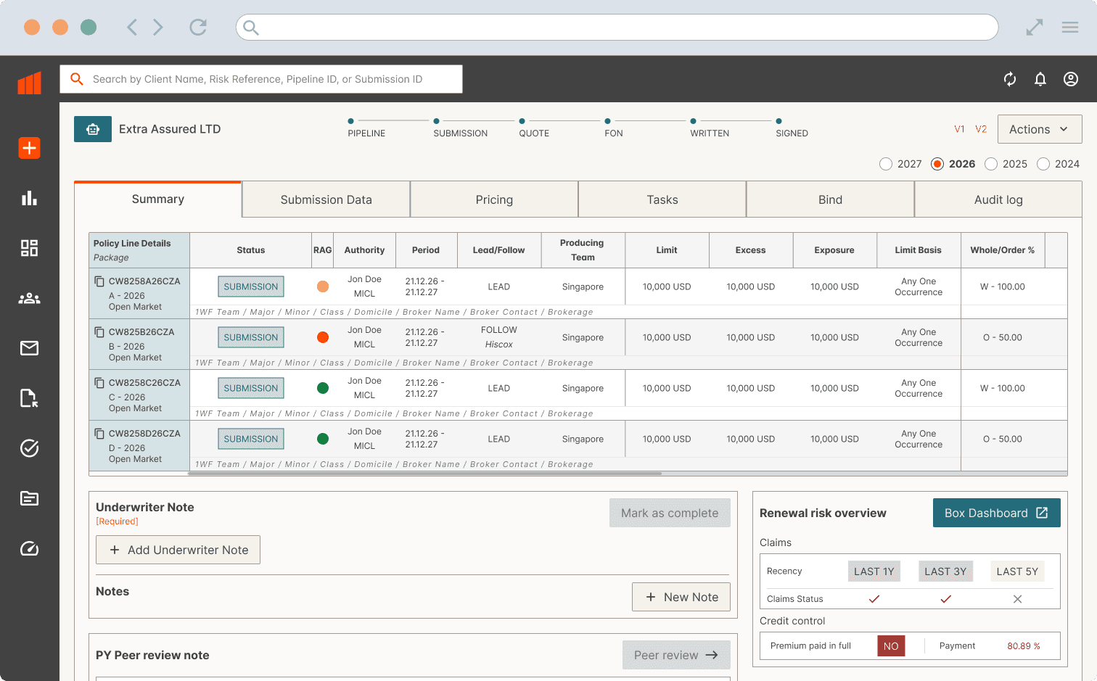The width and height of the screenshot is (1097, 681).
Task: Click the SIGNED stage marker
Action: (779, 121)
